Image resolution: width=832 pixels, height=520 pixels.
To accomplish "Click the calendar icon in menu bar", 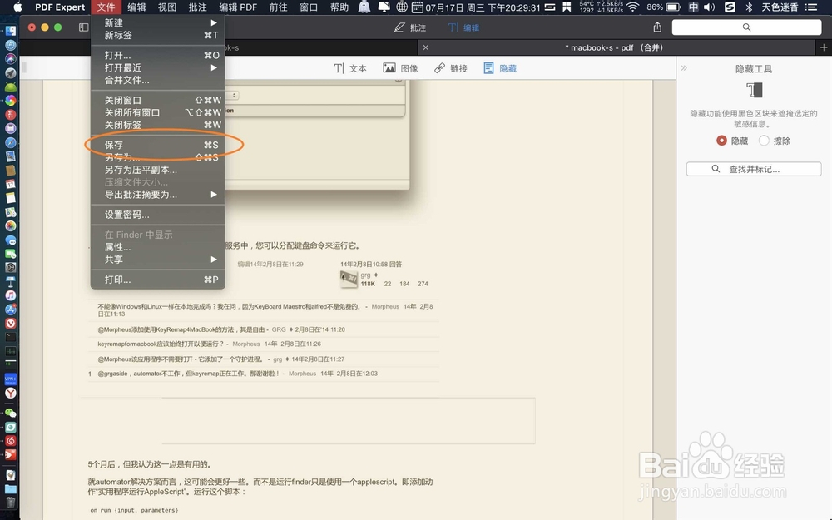I will click(418, 7).
